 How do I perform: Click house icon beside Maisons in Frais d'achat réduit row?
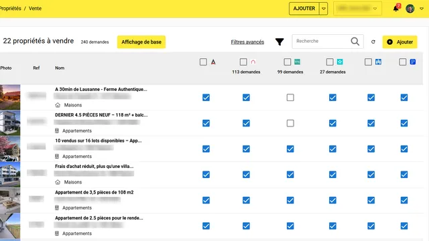click(x=58, y=182)
